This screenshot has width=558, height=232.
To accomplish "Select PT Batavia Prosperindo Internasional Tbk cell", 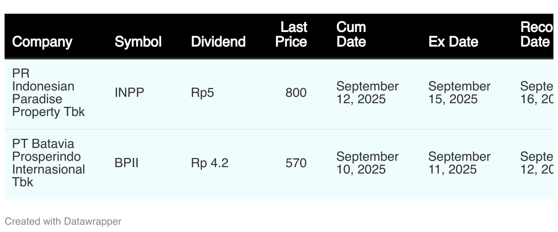I will (x=48, y=163).
